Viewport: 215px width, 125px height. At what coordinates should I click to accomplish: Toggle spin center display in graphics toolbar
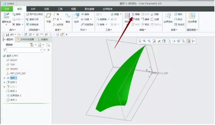point(193,41)
